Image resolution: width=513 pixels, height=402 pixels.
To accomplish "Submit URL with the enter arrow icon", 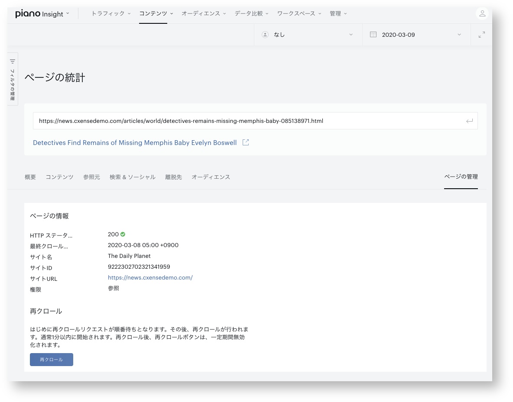I will 469,121.
